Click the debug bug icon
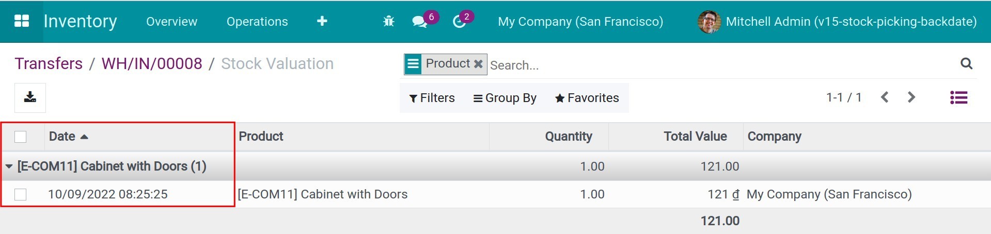This screenshot has width=991, height=234. 388,21
